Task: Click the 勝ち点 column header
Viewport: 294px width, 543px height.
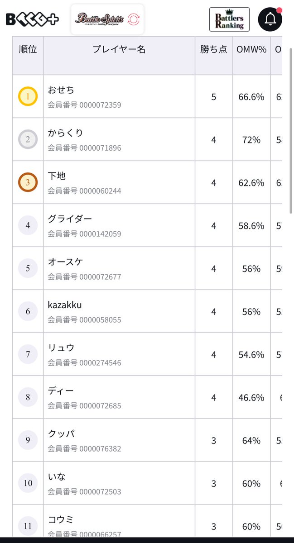Action: (214, 50)
